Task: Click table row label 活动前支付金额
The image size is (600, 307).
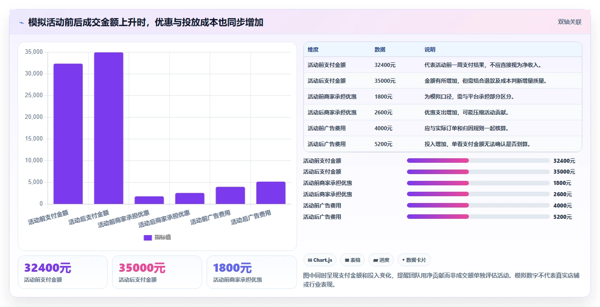Action: click(326, 65)
